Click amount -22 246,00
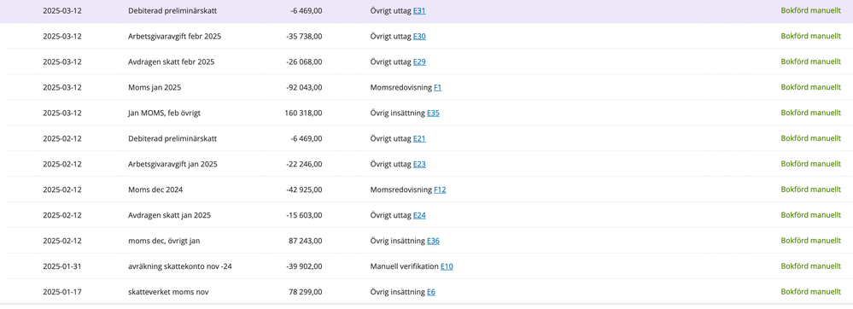The height and width of the screenshot is (309, 853). 304,164
